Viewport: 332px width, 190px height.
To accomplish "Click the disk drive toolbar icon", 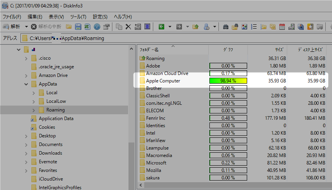I will pyautogui.click(x=292, y=27).
